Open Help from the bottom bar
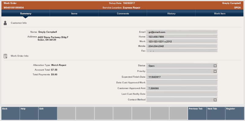The height and width of the screenshot is (121, 245). tap(29, 113)
